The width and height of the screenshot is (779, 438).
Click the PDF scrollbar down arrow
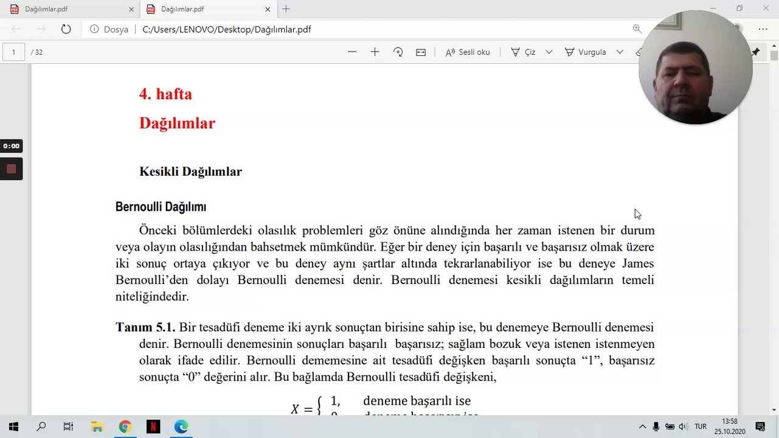pyautogui.click(x=774, y=410)
